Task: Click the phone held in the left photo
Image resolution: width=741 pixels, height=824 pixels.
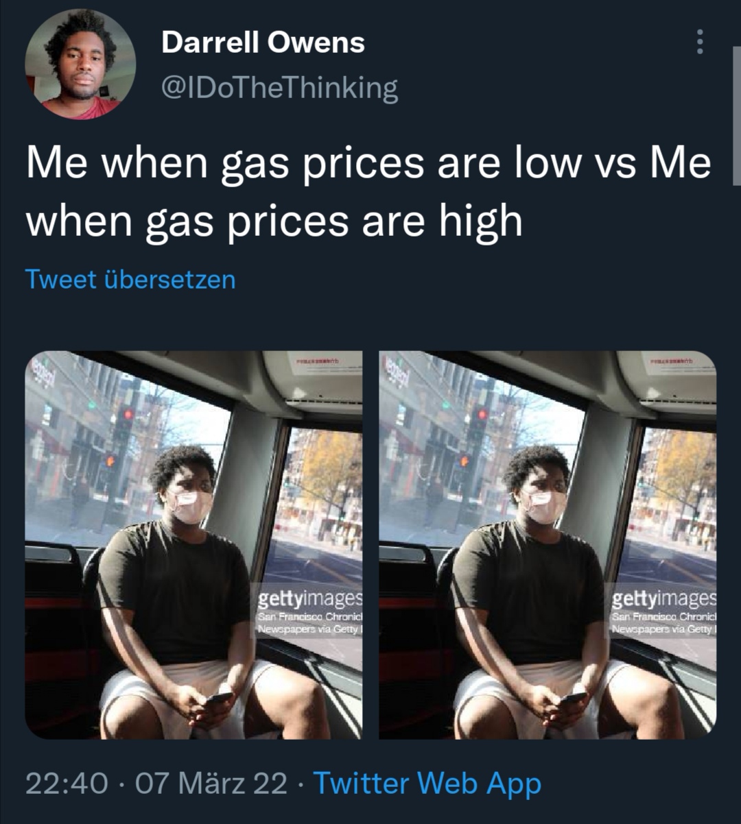Action: (220, 698)
